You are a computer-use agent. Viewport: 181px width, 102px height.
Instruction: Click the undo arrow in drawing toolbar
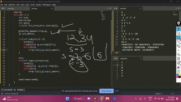(x=178, y=54)
